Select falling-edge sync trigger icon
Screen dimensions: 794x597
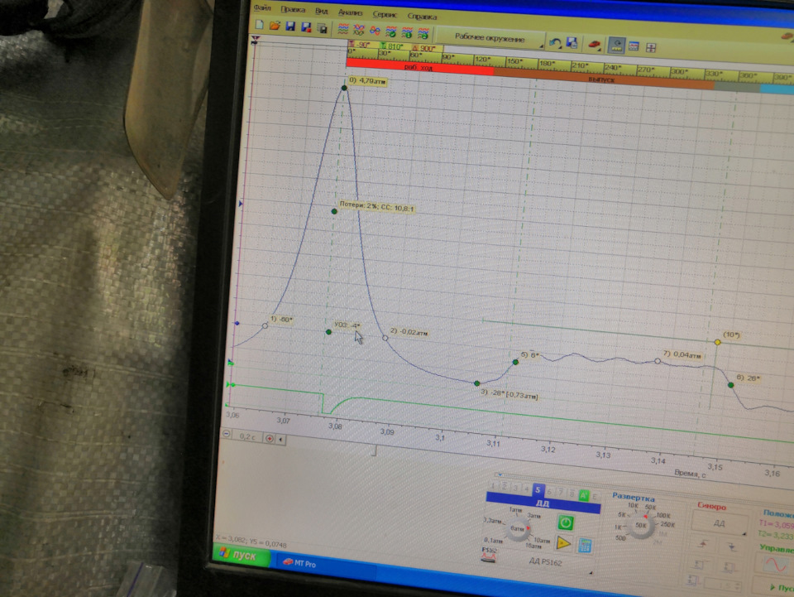pyautogui.click(x=733, y=546)
